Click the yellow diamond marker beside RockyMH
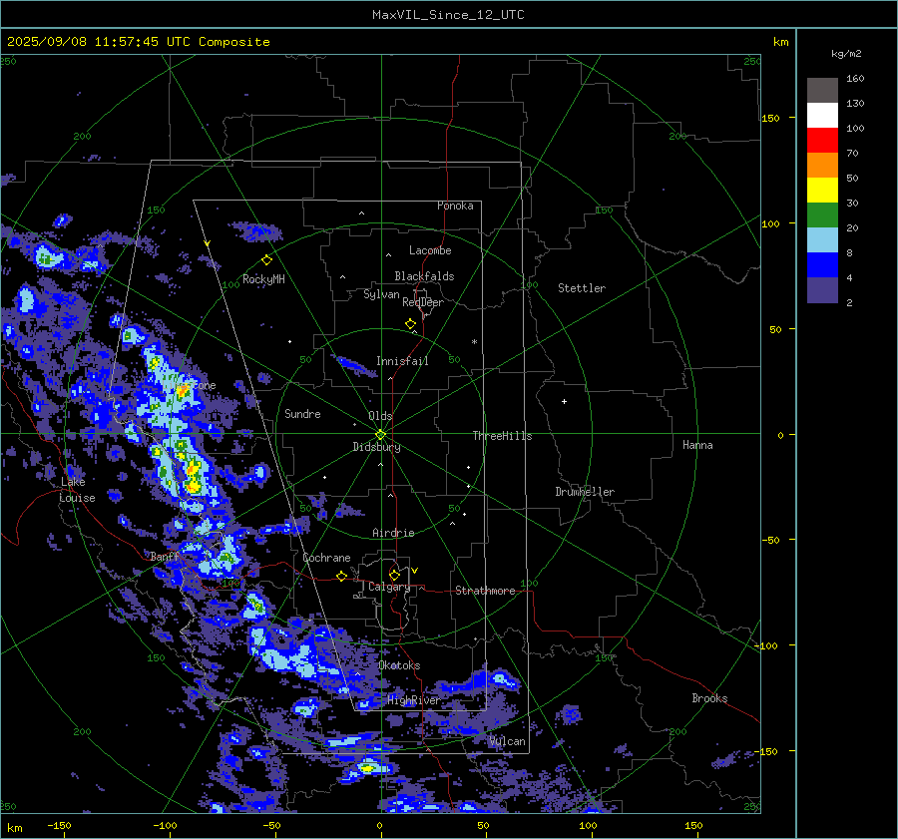The height and width of the screenshot is (839, 898). pyautogui.click(x=266, y=260)
